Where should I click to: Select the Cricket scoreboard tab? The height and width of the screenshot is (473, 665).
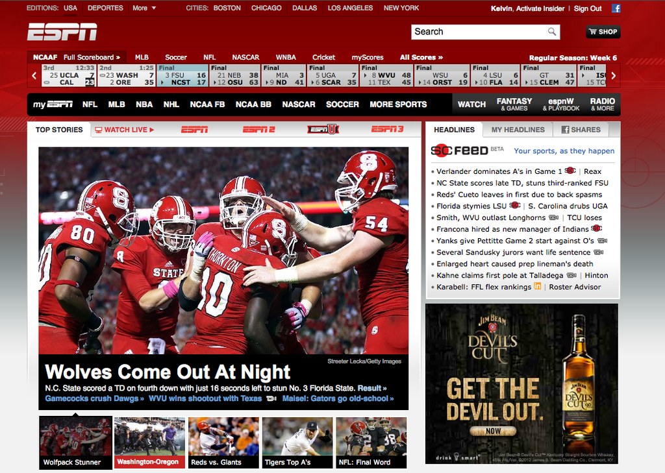pos(323,57)
